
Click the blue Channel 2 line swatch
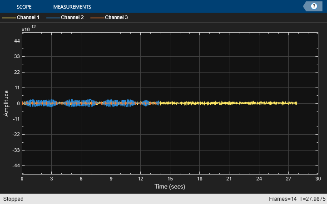tap(53, 18)
